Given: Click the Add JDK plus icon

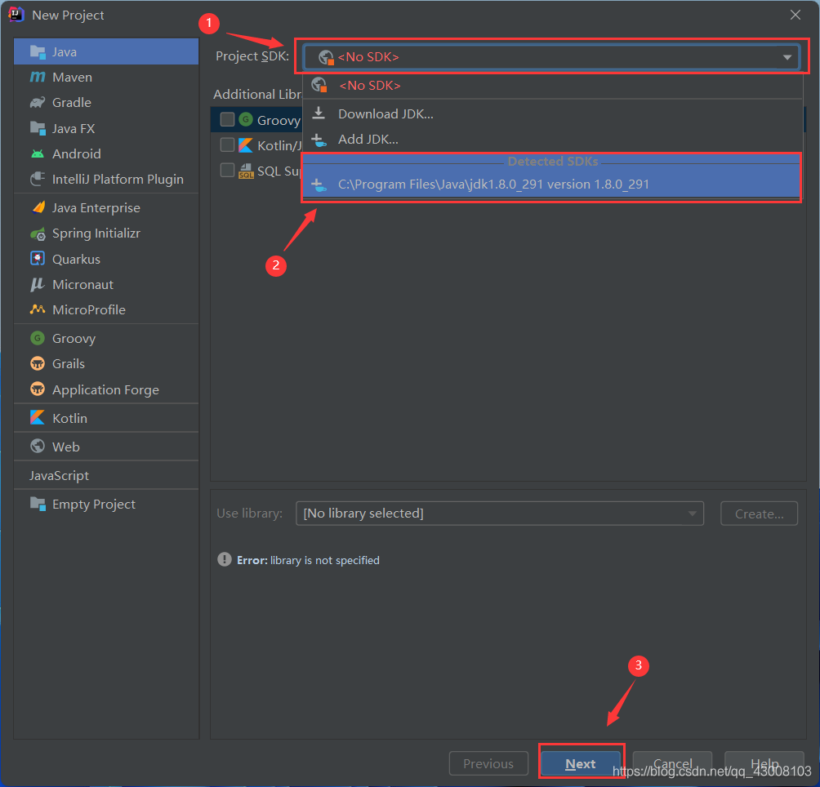Looking at the screenshot, I should point(319,140).
